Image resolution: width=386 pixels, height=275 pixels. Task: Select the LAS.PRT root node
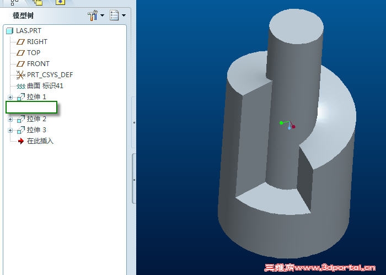(x=24, y=31)
